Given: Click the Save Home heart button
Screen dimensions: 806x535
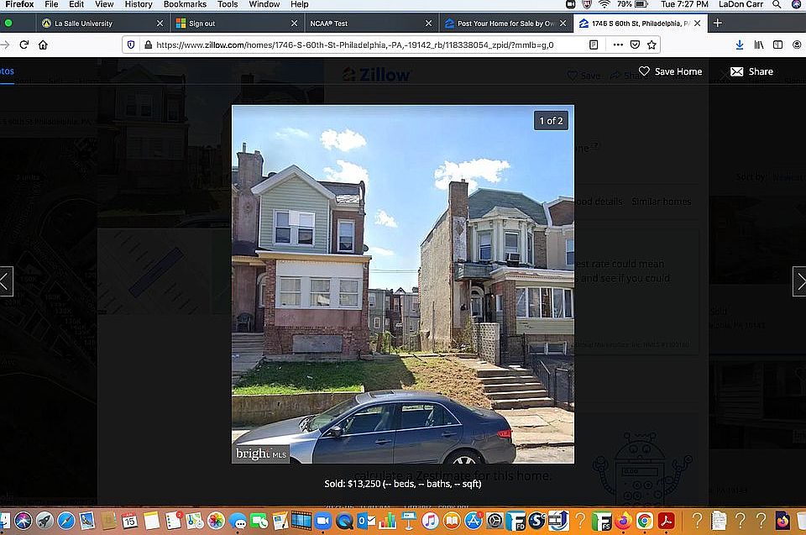Looking at the screenshot, I should coord(670,71).
